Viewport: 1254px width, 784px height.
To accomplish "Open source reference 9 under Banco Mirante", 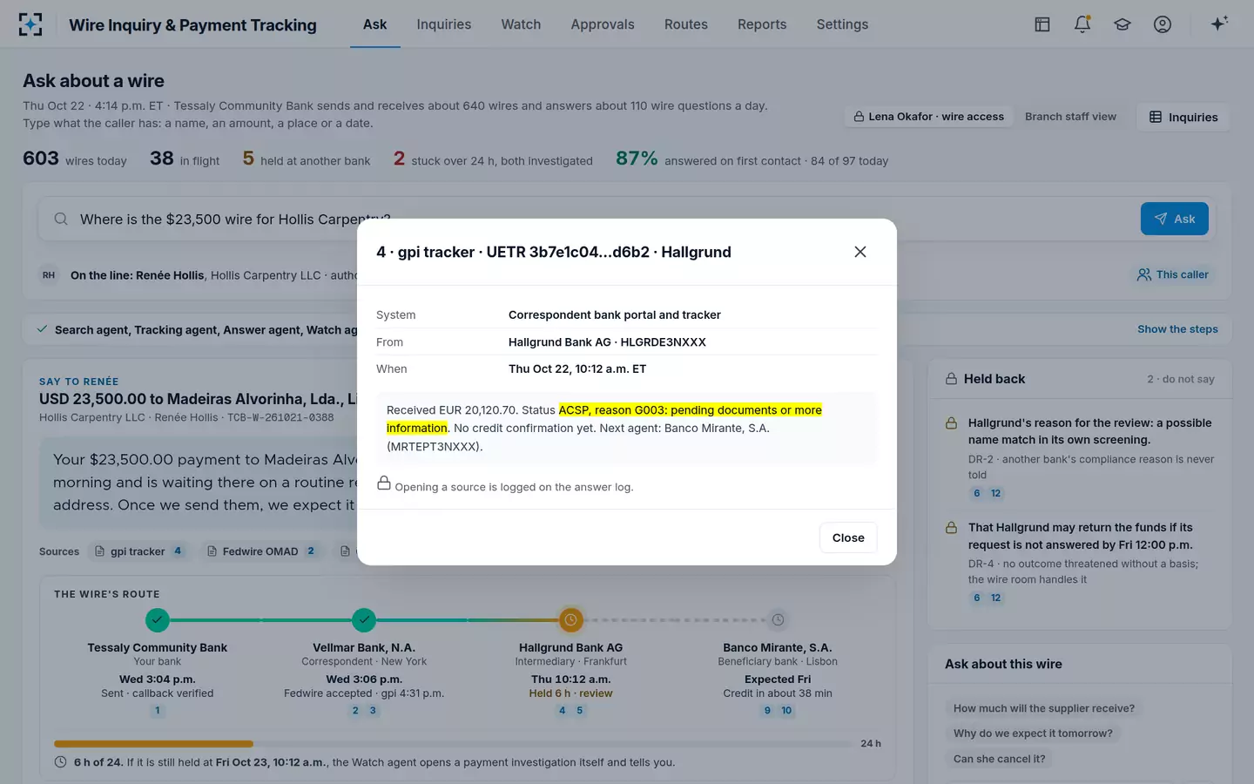I will click(x=767, y=711).
